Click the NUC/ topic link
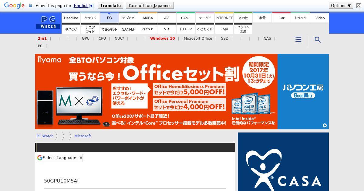This screenshot has width=364, height=191. (119, 38)
